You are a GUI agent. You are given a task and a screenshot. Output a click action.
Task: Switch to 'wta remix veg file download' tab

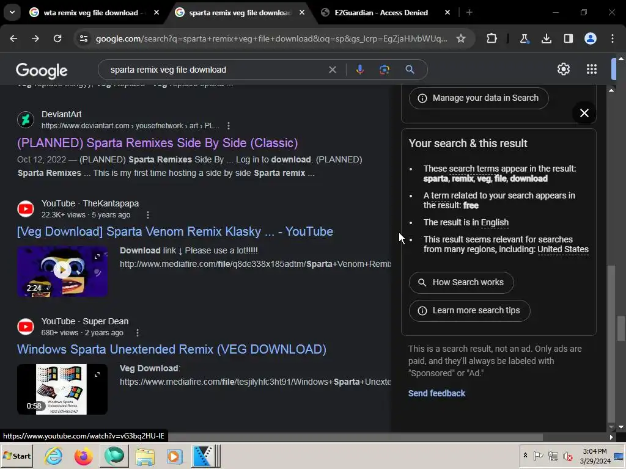(x=94, y=13)
